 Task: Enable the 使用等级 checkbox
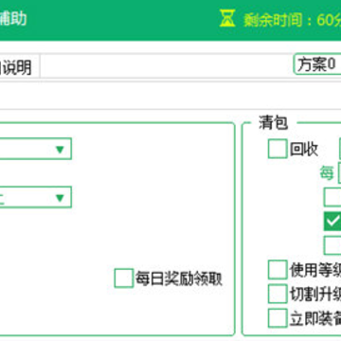pos(278,270)
